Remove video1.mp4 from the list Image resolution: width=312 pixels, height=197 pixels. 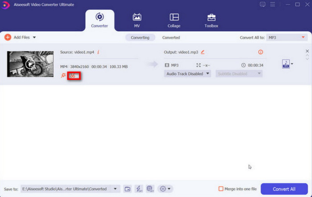pos(307,51)
